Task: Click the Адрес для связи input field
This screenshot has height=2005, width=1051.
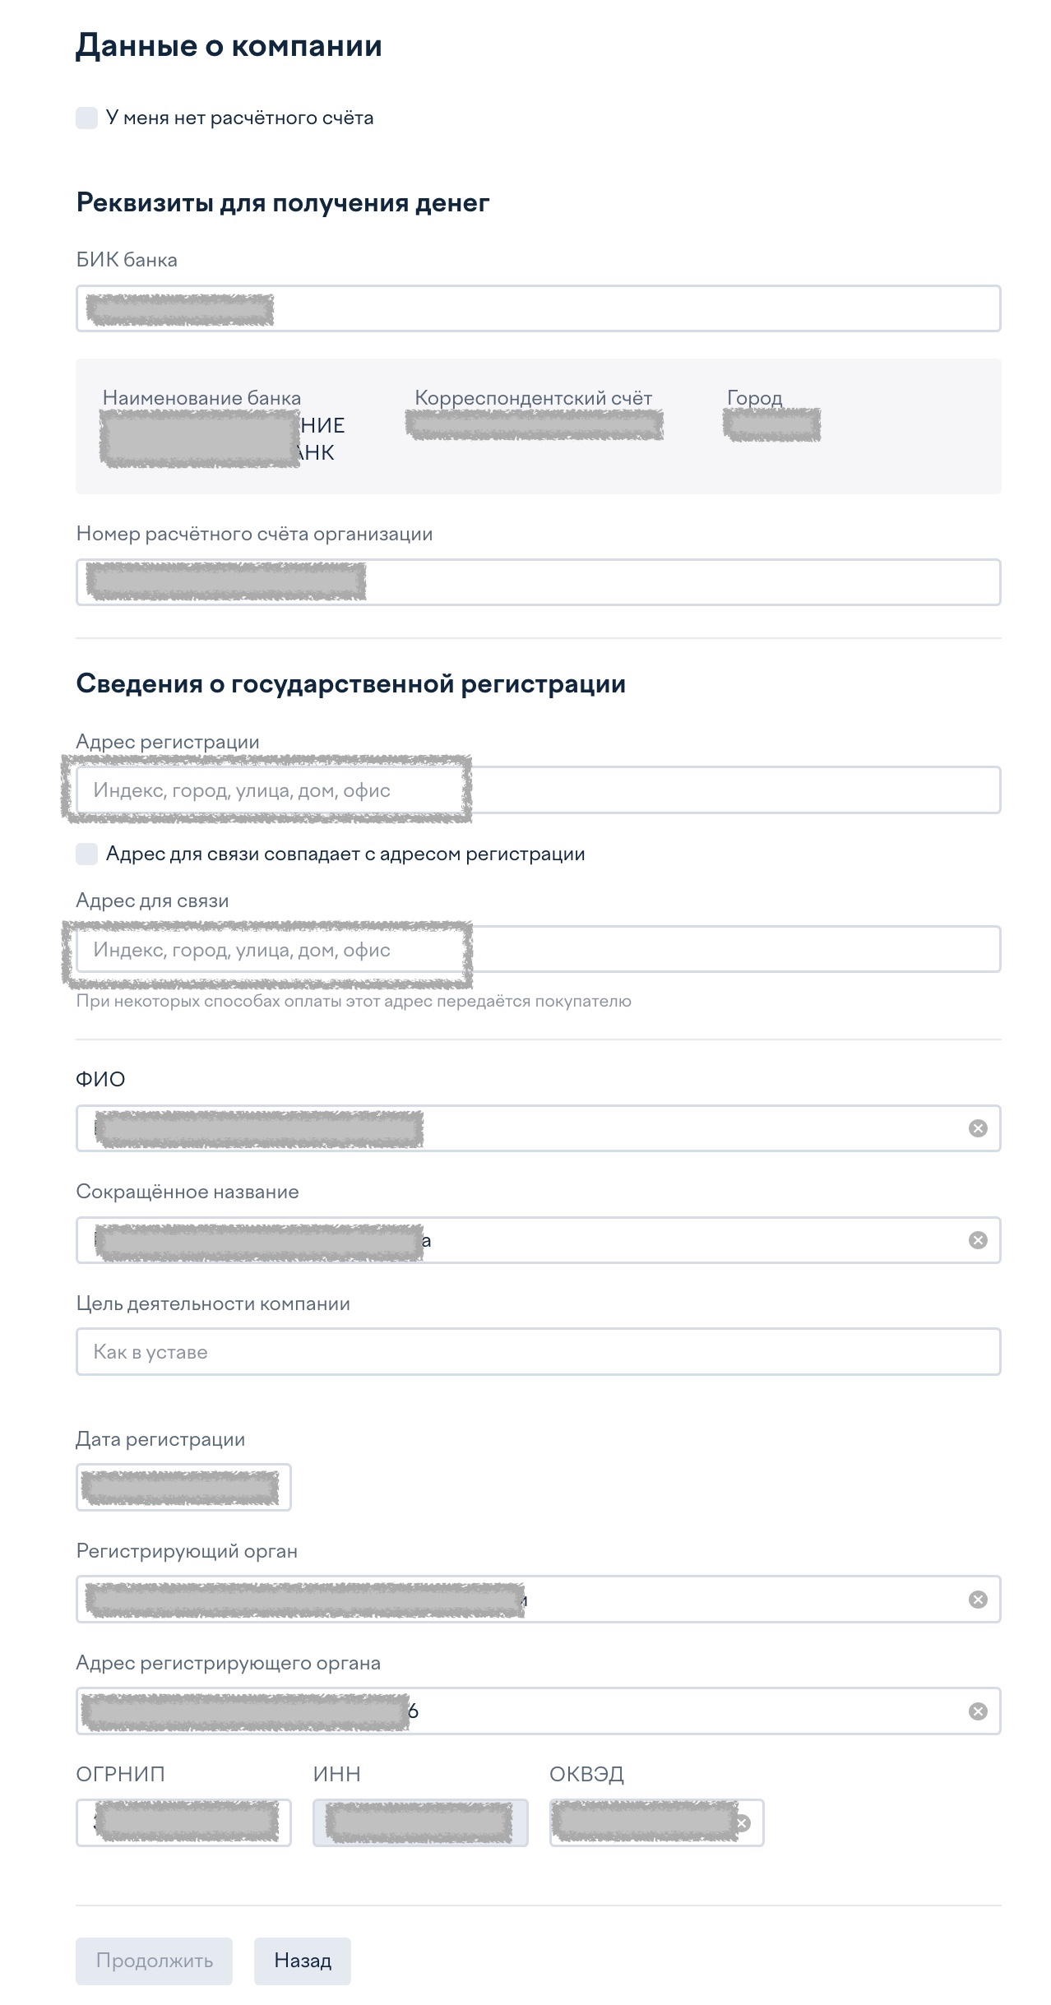Action: tap(539, 950)
